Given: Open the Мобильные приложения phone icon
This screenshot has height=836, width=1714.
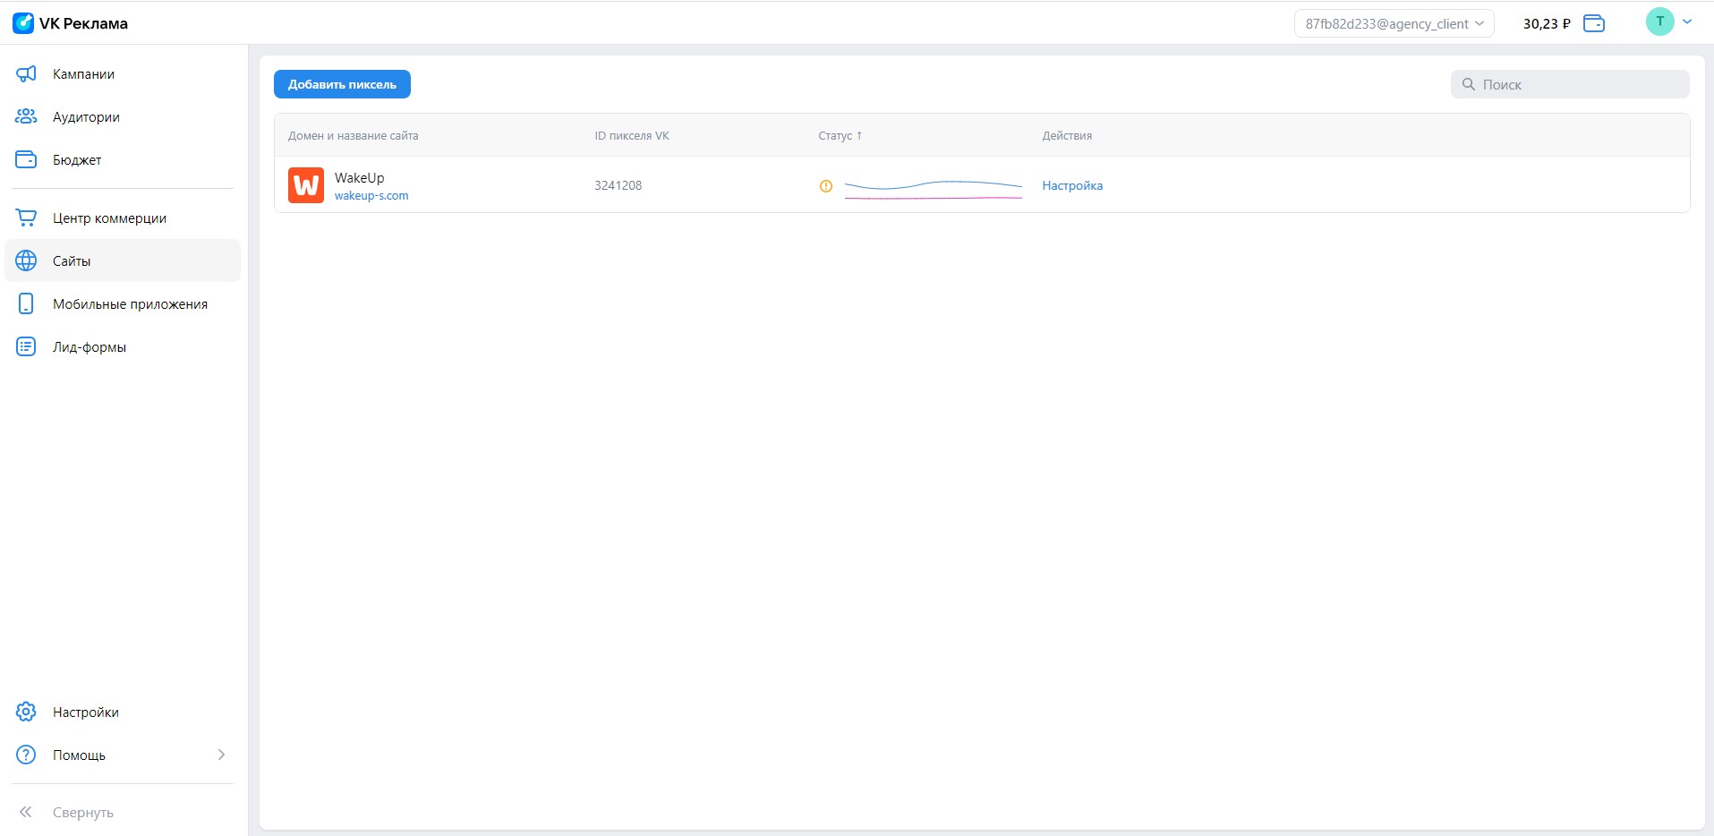Looking at the screenshot, I should 27,303.
